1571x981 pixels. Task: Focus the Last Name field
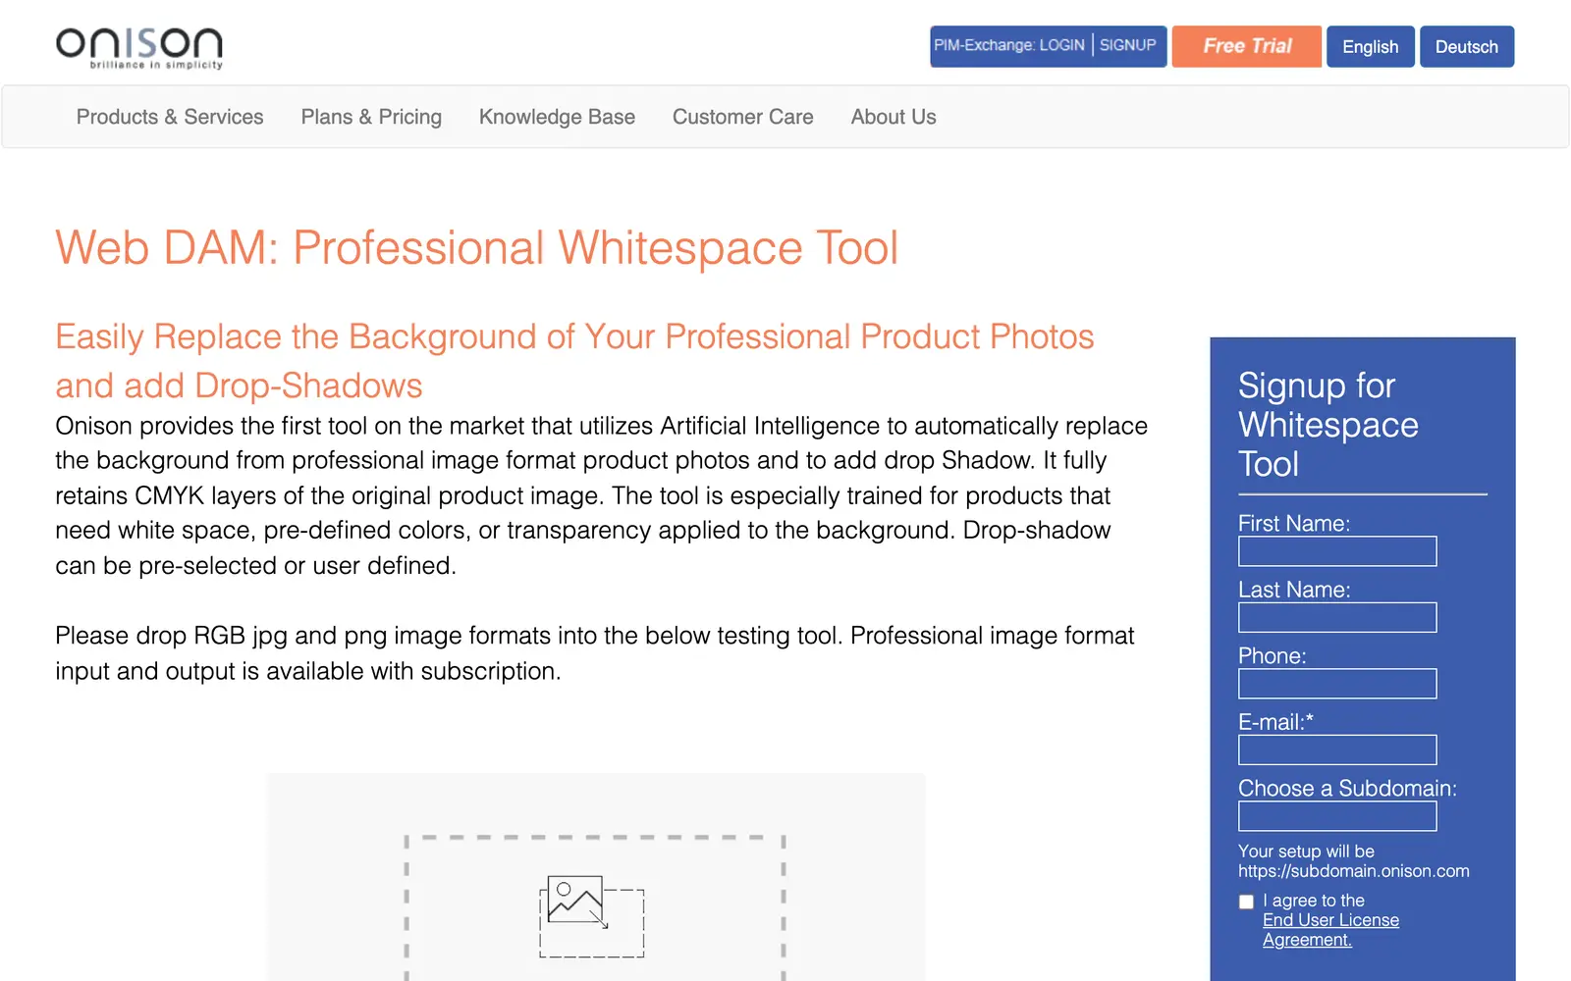tap(1337, 617)
